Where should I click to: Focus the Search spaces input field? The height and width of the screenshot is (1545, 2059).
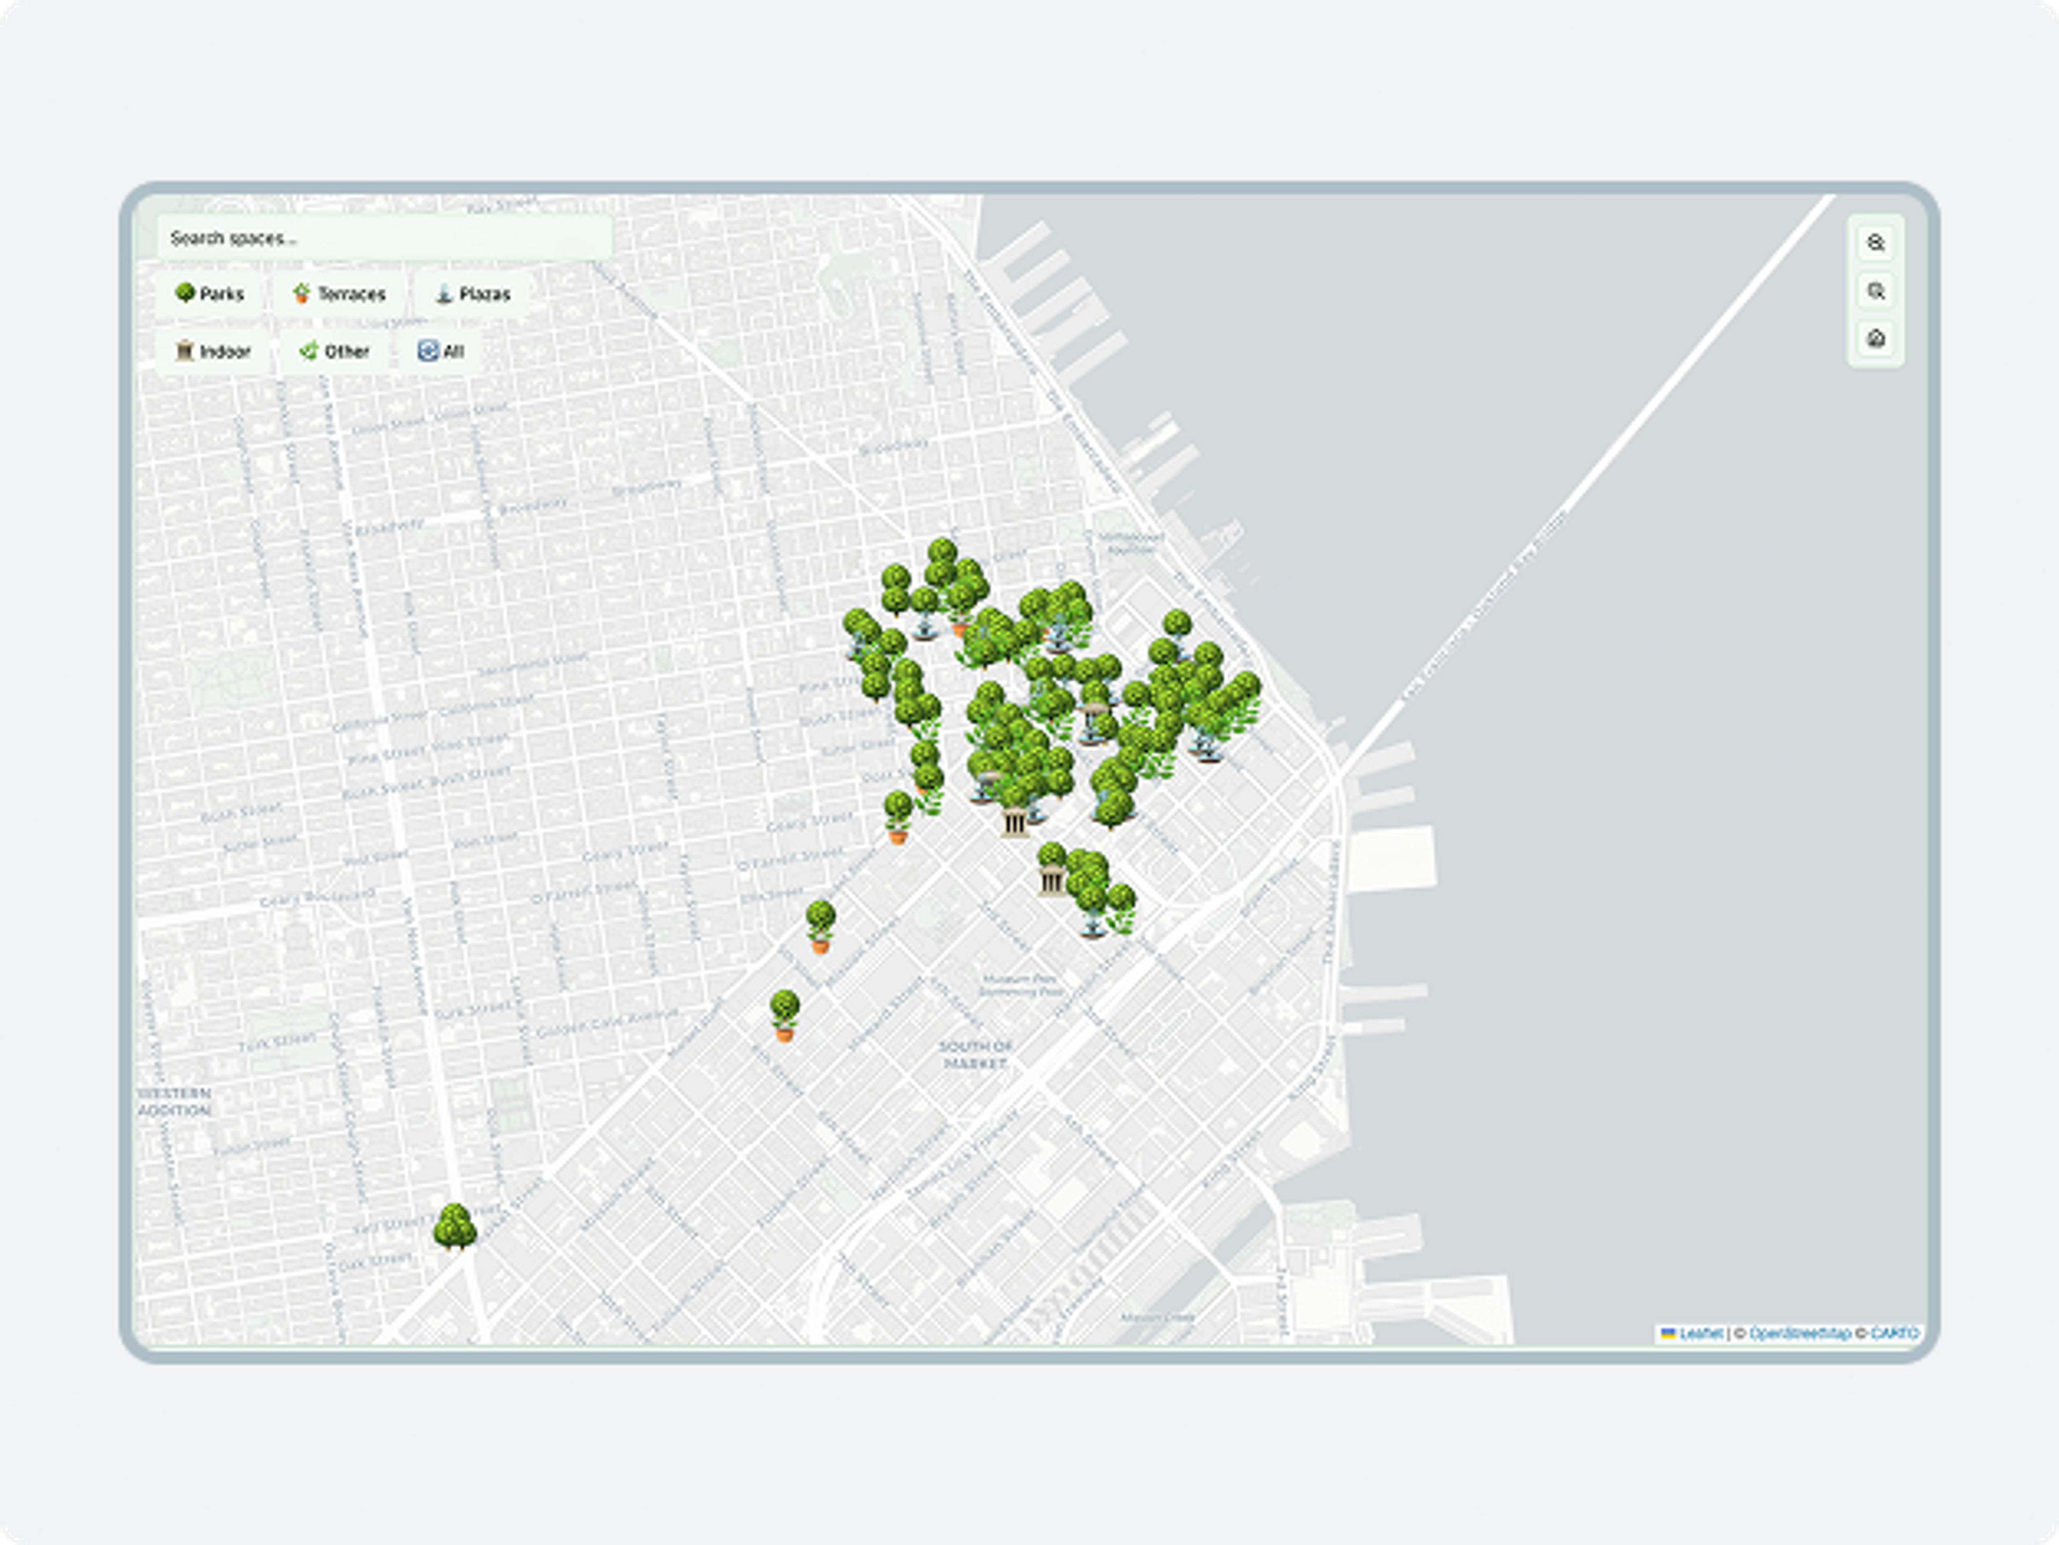click(x=383, y=238)
